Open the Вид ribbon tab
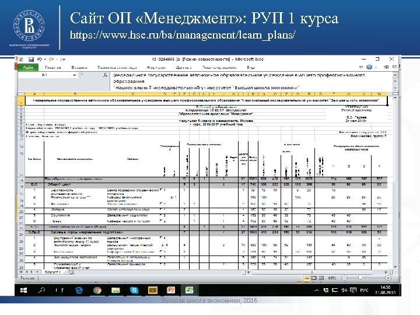Image resolution: width=420 pixels, height=315 pixels. (x=251, y=68)
